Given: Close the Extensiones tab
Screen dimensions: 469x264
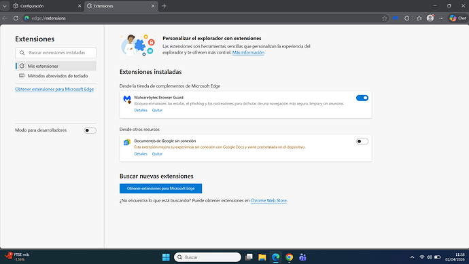Looking at the screenshot, I should 153,6.
